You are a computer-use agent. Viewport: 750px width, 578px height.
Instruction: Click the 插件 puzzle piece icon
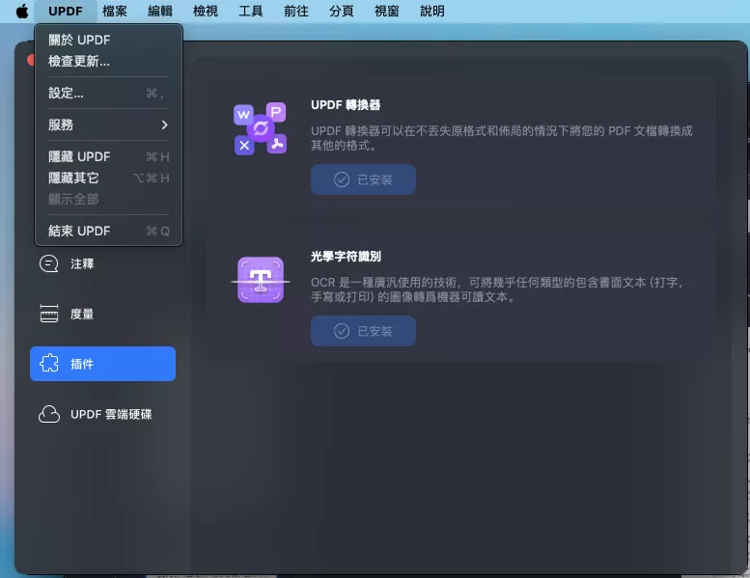[49, 364]
